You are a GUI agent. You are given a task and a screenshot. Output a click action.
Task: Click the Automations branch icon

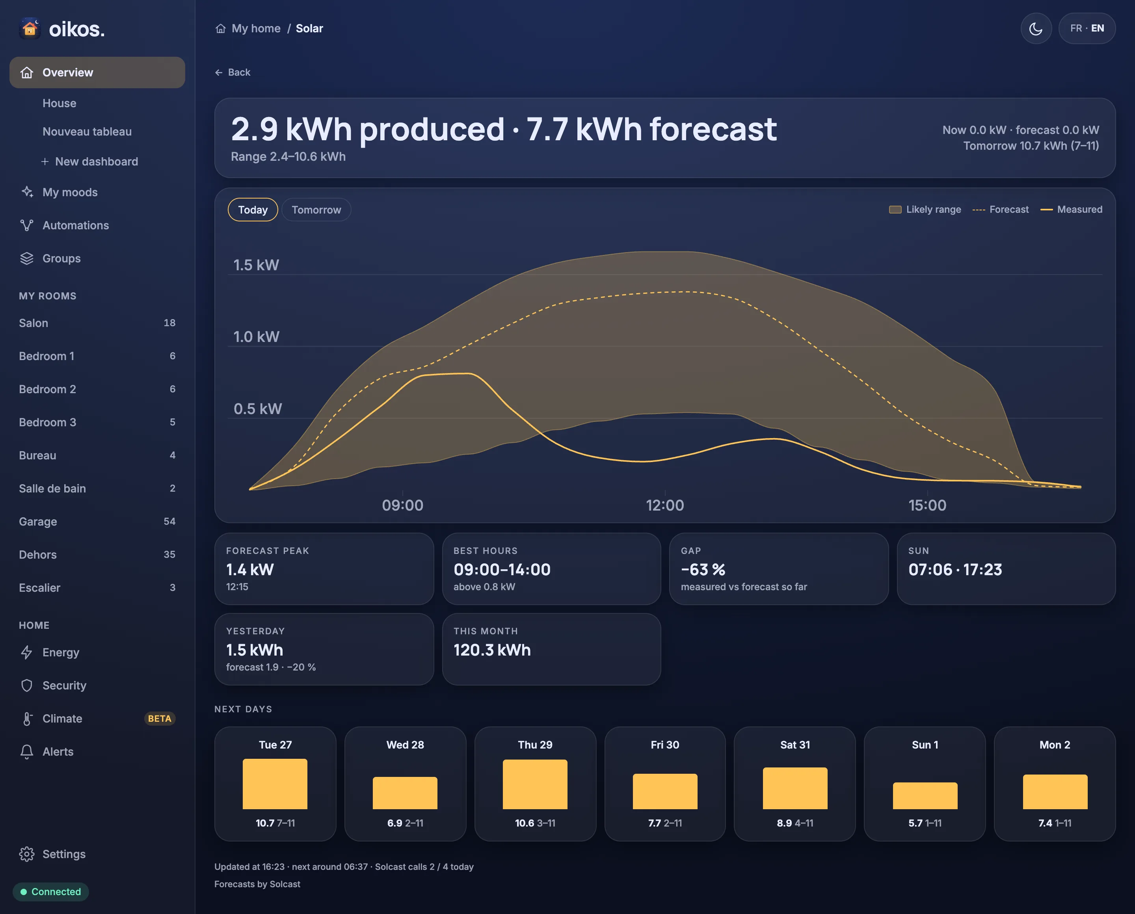tap(27, 225)
